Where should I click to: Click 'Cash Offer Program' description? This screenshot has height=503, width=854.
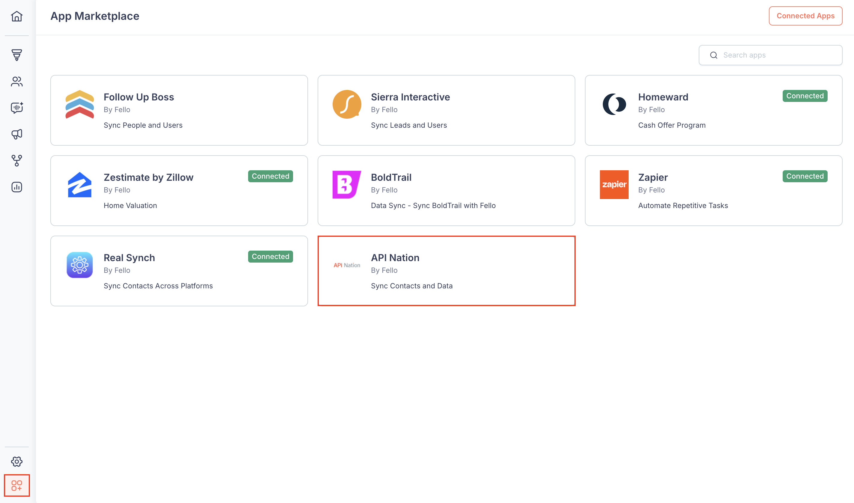pyautogui.click(x=672, y=125)
